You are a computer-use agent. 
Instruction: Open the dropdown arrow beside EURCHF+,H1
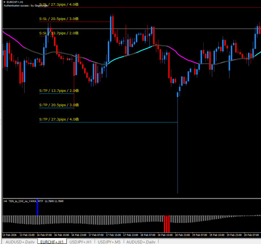[x=4, y=2]
